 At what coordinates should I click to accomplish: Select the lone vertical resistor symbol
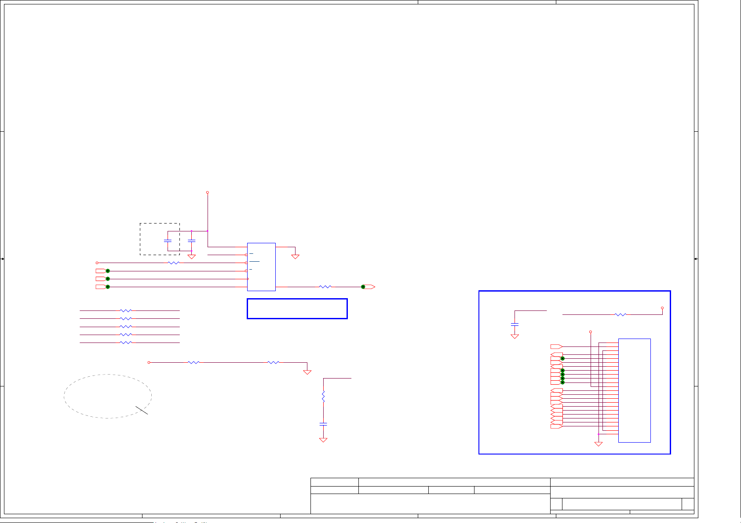click(x=323, y=397)
